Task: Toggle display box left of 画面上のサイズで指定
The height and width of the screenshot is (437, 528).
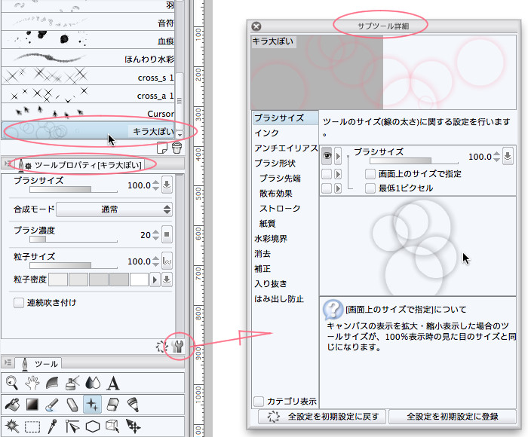Action: [327, 174]
